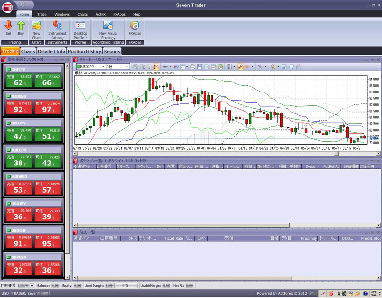This screenshot has height=298, width=382.
Task: Click the Buy green arrow icon
Action: coord(21,25)
